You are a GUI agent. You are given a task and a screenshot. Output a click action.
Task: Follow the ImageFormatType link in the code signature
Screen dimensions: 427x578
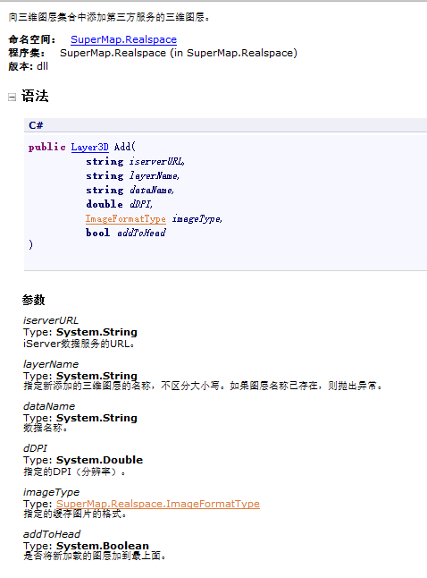coord(126,219)
